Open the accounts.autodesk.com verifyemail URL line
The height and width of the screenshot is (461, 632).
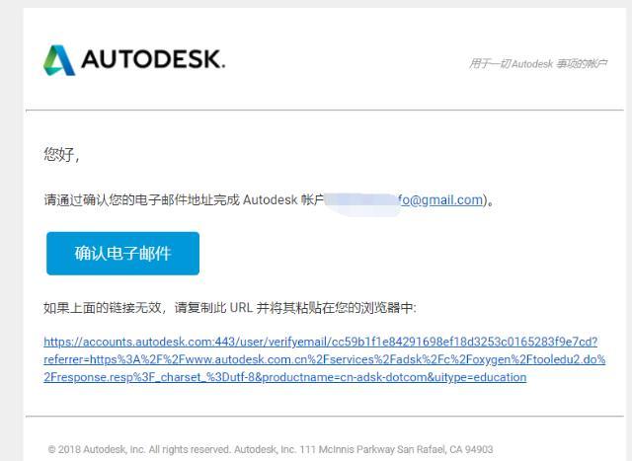pyautogui.click(x=320, y=342)
